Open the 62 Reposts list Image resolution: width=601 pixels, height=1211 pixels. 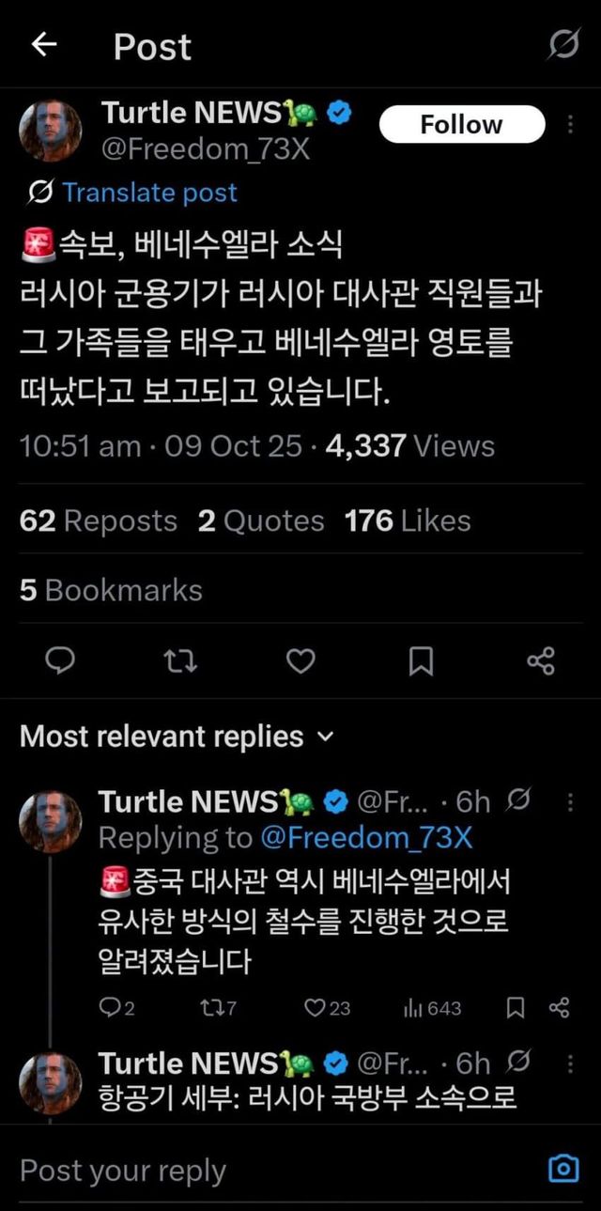(98, 521)
